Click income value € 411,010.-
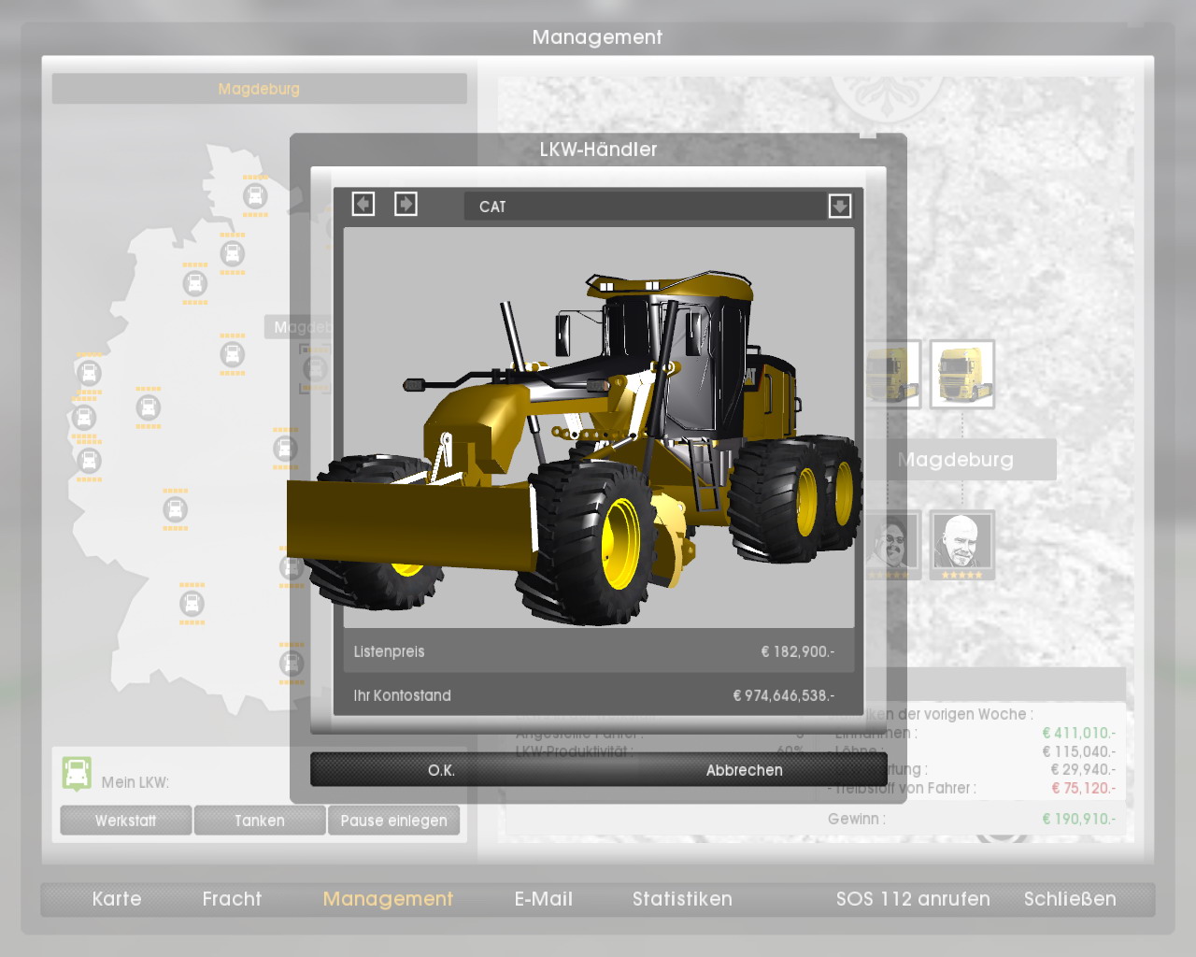Viewport: 1196px width, 957px height. point(1078,733)
